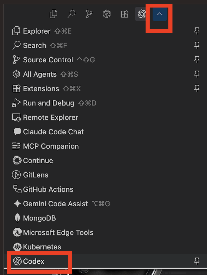This screenshot has height=275, width=207.
Task: Click the All Agents cube icon in top bar
Action: pyautogui.click(x=107, y=14)
